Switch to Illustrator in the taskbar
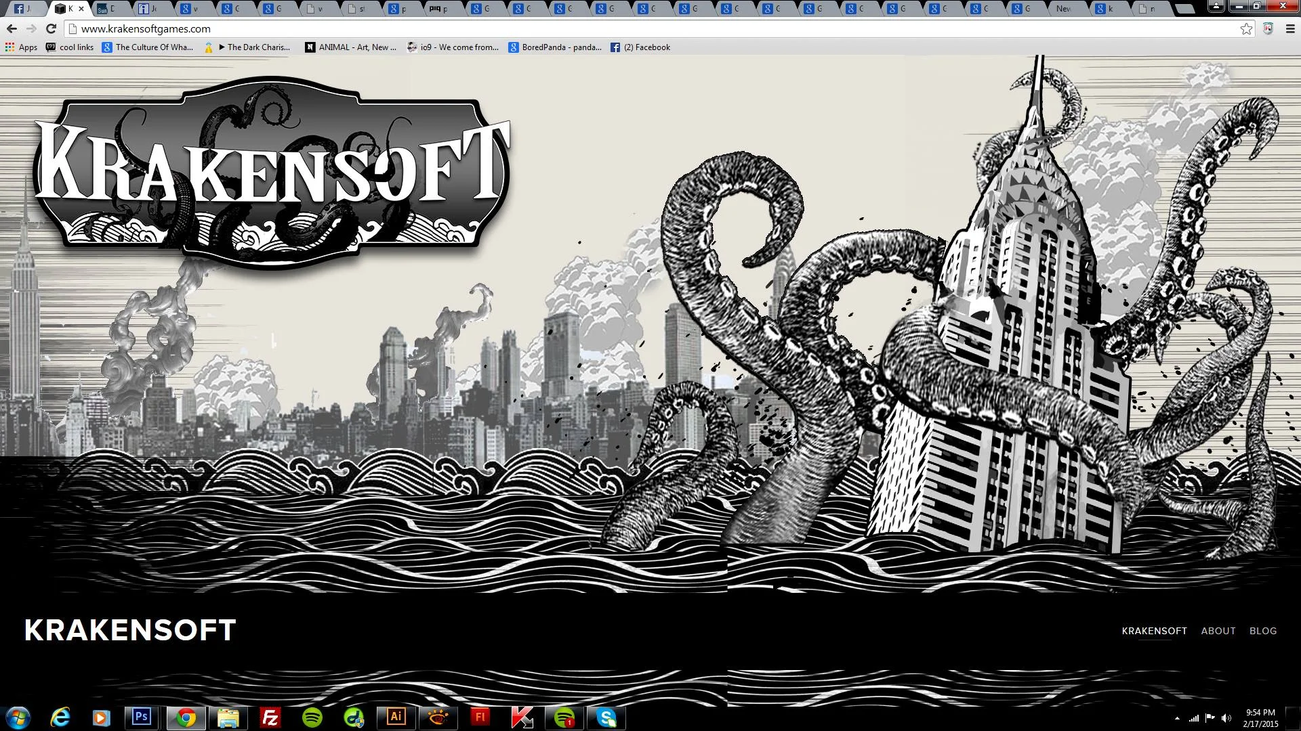Viewport: 1301px width, 731px height. pyautogui.click(x=396, y=717)
